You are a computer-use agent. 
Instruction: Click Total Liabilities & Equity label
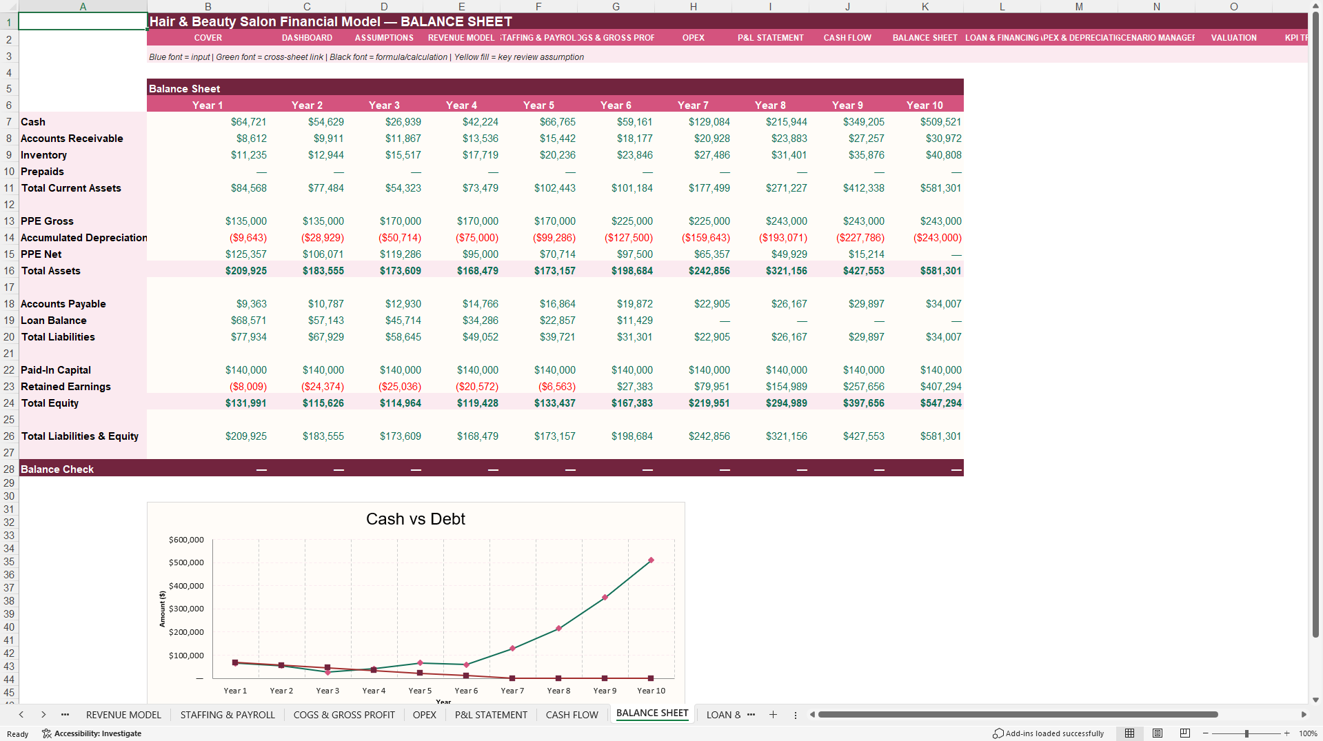(x=80, y=436)
